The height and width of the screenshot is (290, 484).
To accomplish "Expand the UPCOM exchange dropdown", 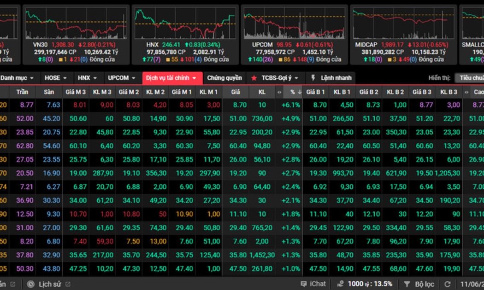I will [122, 78].
